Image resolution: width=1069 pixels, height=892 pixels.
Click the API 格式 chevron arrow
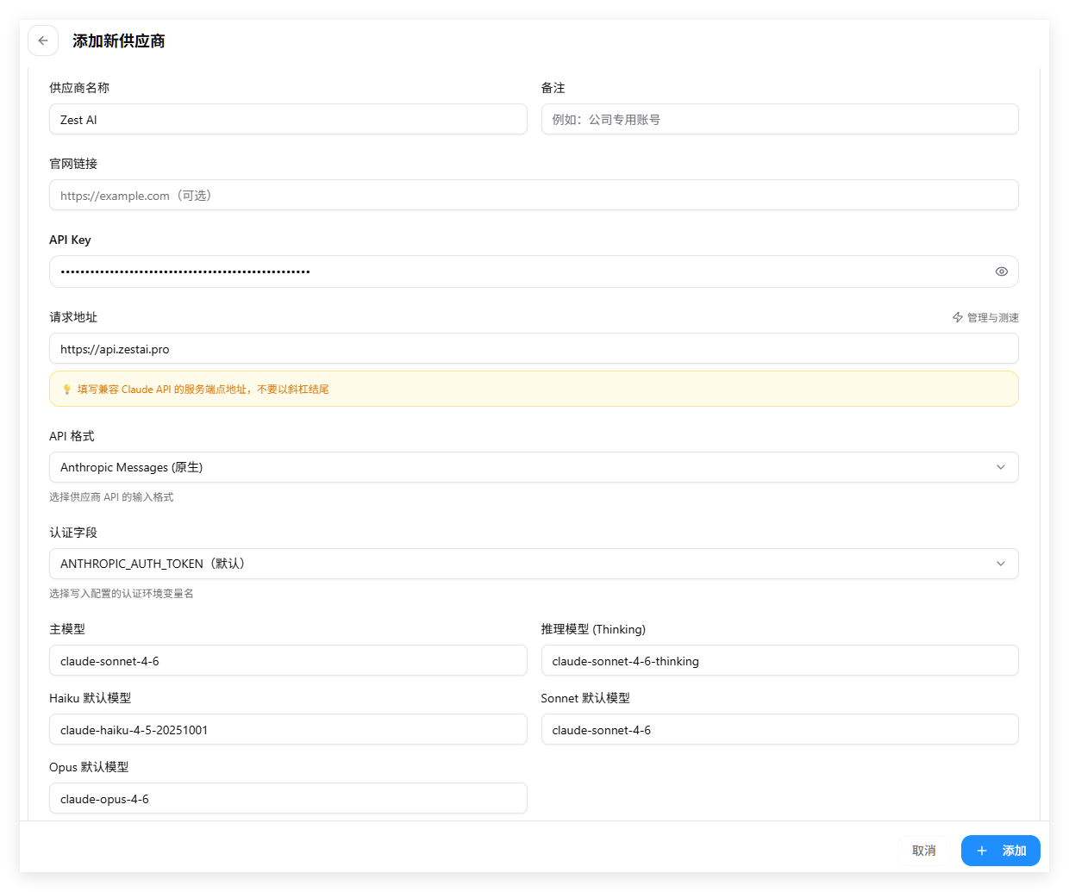[x=1001, y=467]
